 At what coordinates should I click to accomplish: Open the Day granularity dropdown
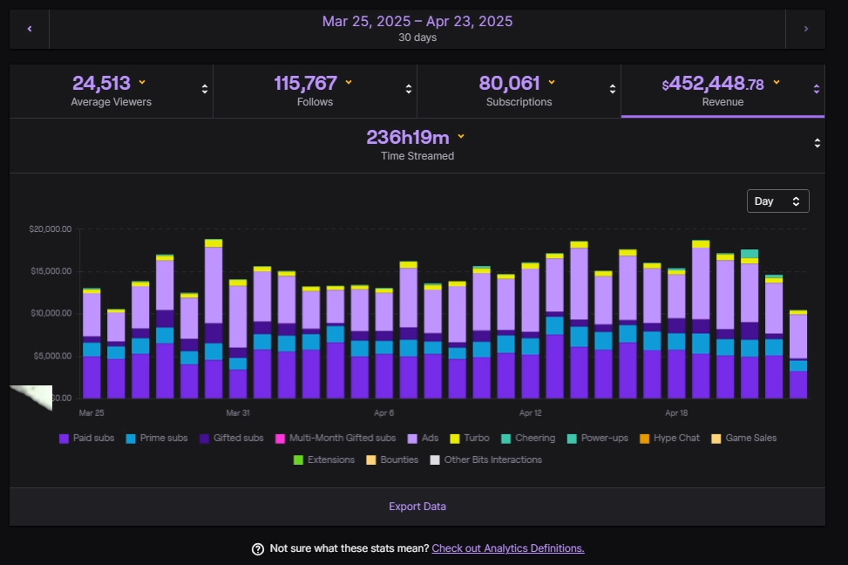click(x=777, y=201)
